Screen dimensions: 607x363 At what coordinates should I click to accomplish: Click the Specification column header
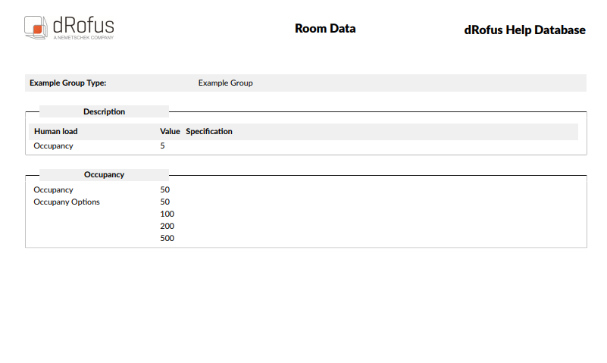tap(209, 131)
